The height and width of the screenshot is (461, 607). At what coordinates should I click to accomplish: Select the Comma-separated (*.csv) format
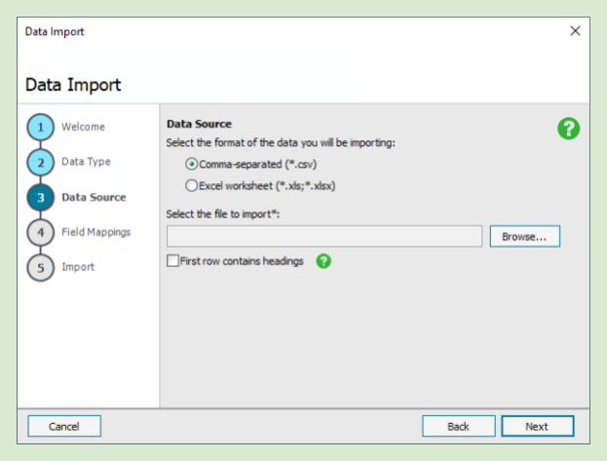192,164
